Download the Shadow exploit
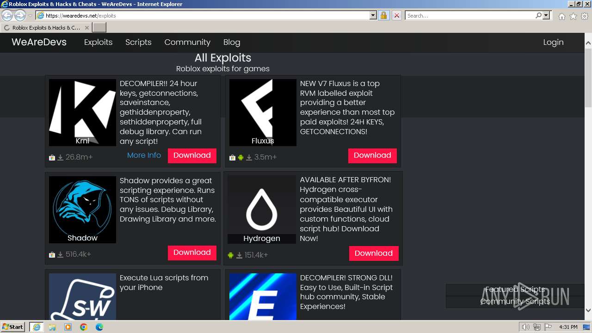 [x=192, y=253]
